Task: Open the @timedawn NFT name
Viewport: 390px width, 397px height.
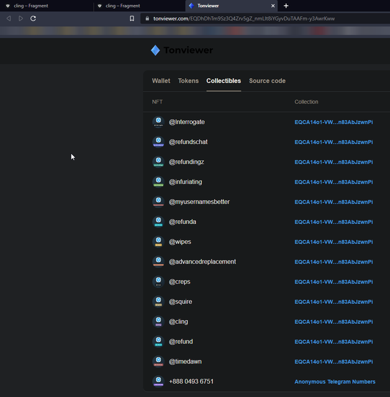Action: 185,362
